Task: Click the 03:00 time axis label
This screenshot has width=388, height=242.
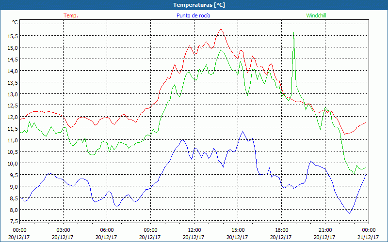Action: click(64, 230)
